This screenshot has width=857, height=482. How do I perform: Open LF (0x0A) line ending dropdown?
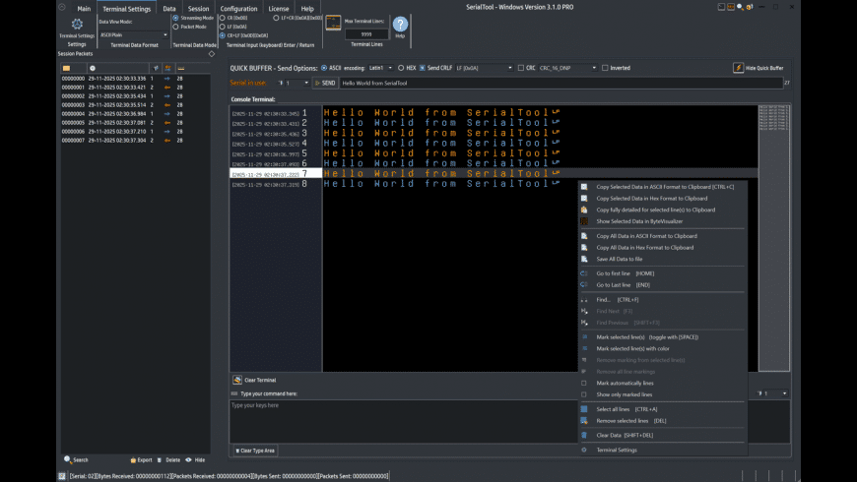(x=485, y=68)
